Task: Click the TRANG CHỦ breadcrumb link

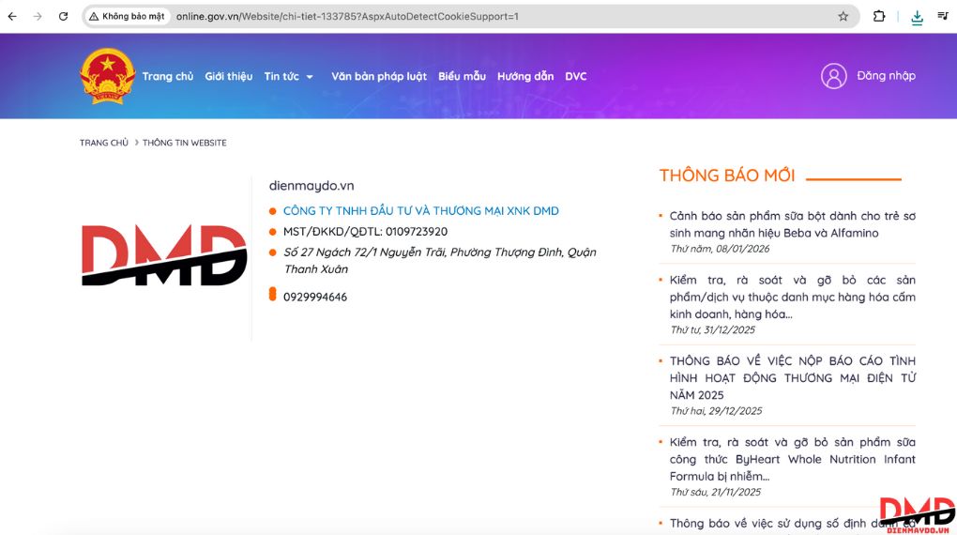Action: pyautogui.click(x=104, y=143)
